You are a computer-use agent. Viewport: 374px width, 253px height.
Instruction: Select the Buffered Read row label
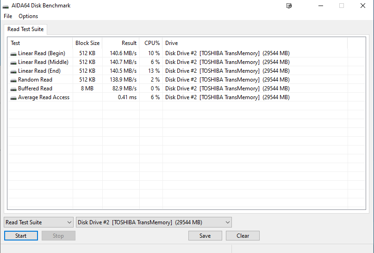click(35, 89)
